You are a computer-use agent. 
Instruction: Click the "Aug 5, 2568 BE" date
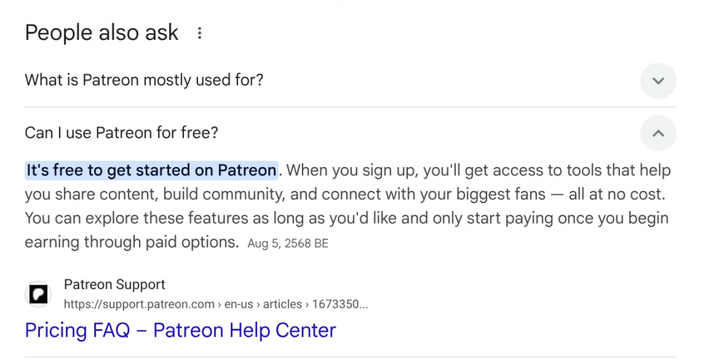tap(288, 244)
